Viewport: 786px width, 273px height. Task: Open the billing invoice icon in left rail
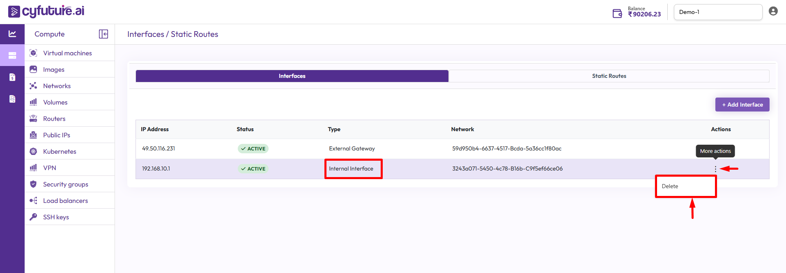coord(12,77)
